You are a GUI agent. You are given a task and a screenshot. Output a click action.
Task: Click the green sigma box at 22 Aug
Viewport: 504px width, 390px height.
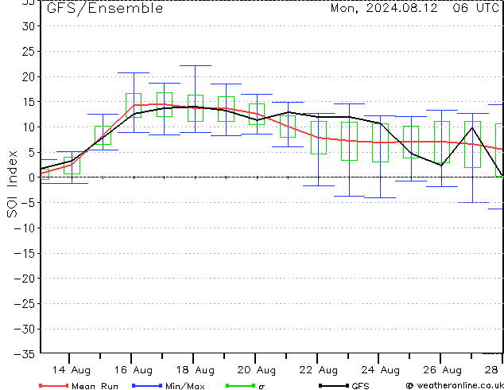(x=319, y=138)
